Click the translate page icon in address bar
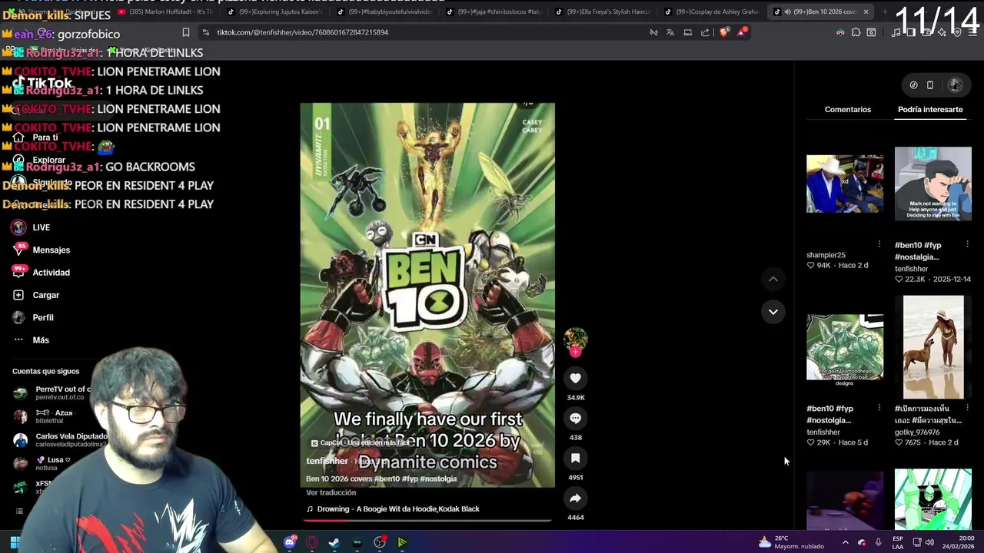 point(670,32)
